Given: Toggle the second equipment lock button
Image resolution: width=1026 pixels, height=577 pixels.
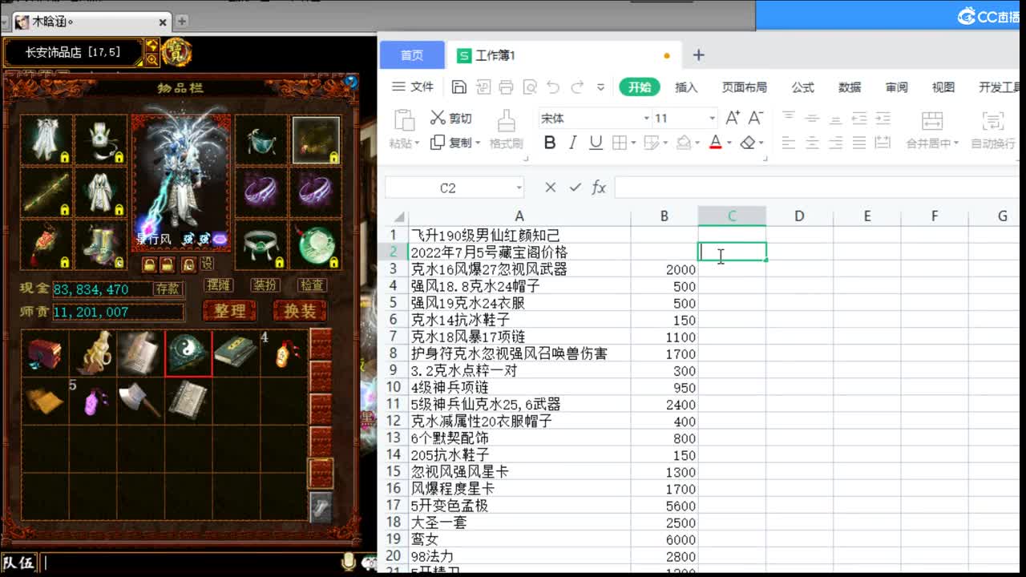Looking at the screenshot, I should (167, 264).
